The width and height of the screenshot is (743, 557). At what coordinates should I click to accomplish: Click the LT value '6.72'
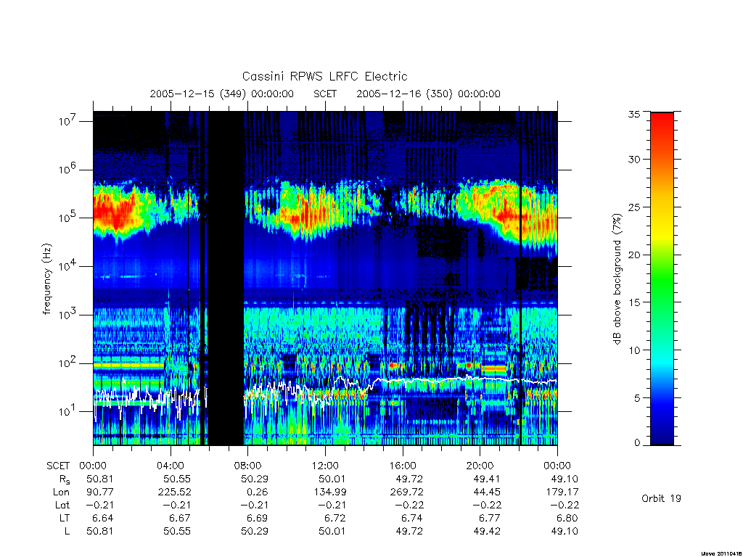pyautogui.click(x=334, y=518)
